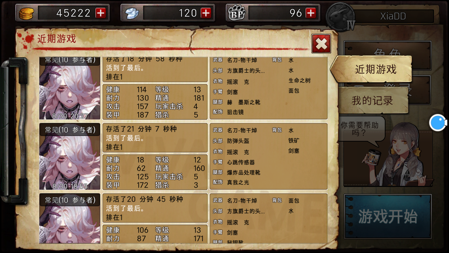The image size is (449, 253).
Task: Click the 存活了21 分钟 match summary
Action: tap(155, 138)
